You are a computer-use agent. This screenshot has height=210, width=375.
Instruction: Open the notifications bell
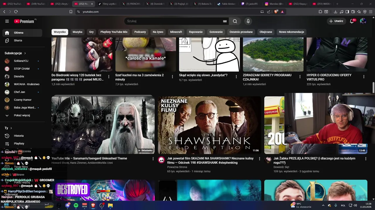click(x=352, y=21)
